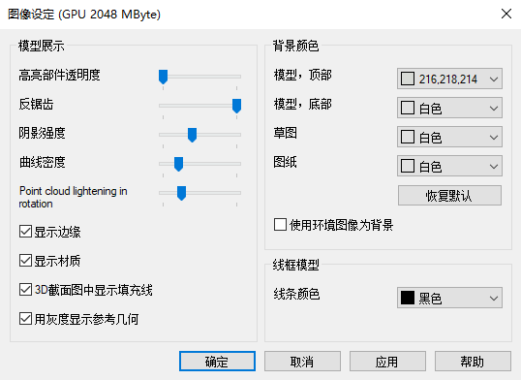Click the 反锯齿 slider handle
The image size is (521, 380).
click(236, 106)
